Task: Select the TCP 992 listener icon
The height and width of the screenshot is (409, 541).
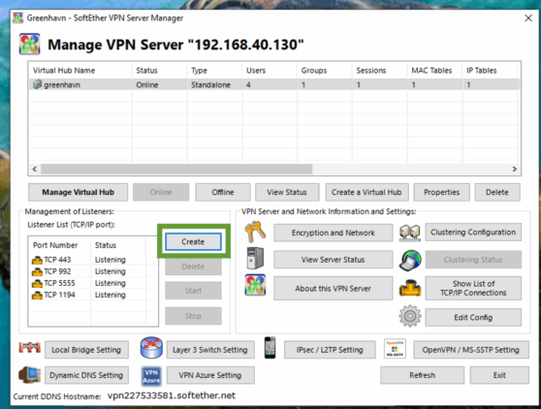Action: 37,271
